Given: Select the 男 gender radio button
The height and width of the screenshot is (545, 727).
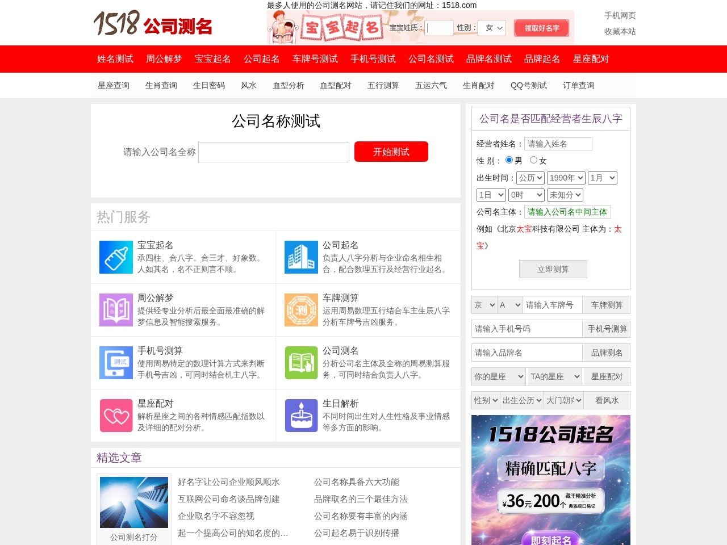Looking at the screenshot, I should 509,160.
